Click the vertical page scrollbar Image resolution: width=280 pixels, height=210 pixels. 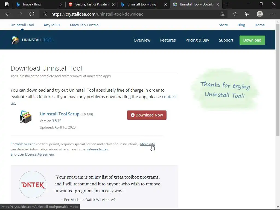pos(278,80)
